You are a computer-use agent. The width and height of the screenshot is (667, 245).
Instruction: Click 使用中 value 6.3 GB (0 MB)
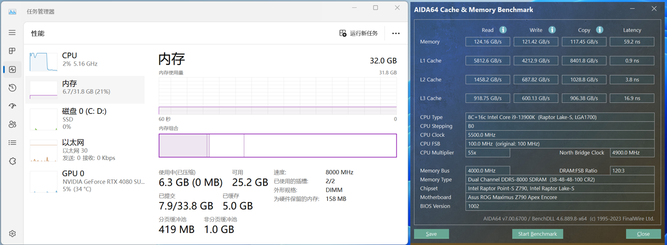(x=190, y=183)
